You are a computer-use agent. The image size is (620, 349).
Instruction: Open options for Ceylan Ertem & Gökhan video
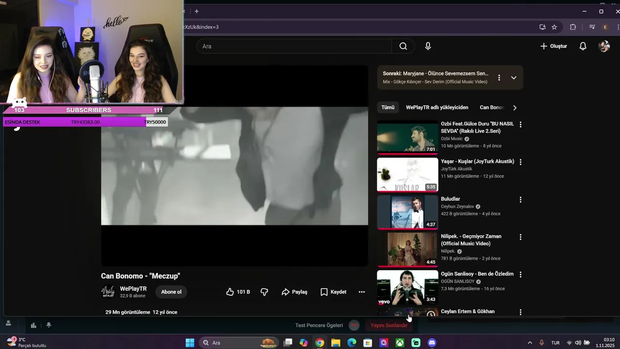point(520,312)
